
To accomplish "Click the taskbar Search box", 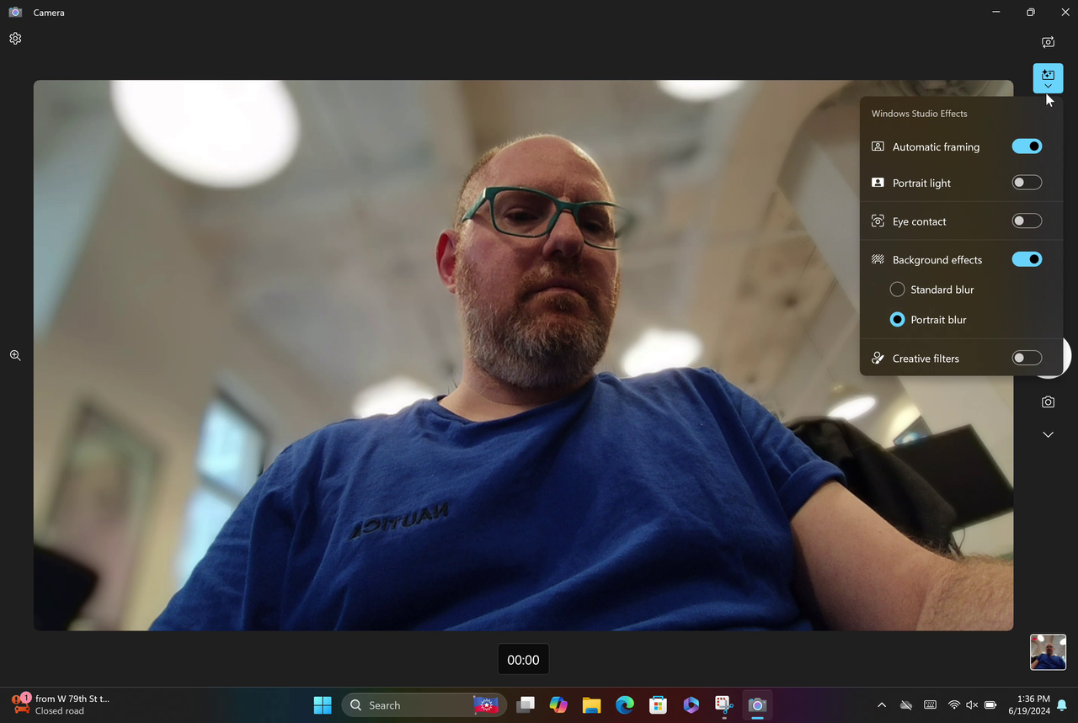I will click(424, 705).
